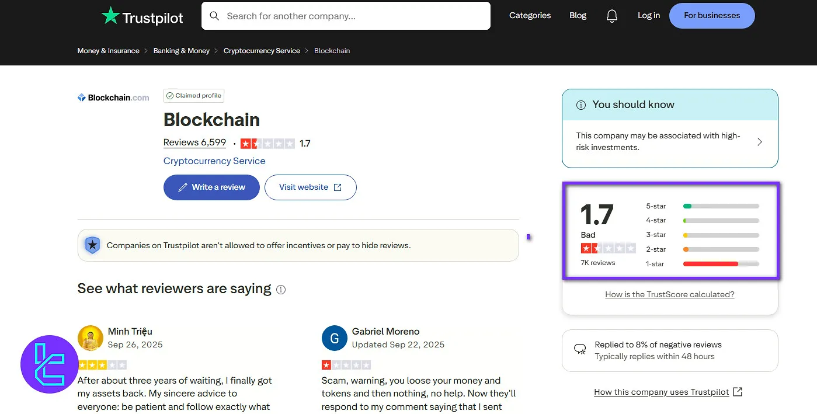The width and height of the screenshot is (817, 414).
Task: Open the Categories menu
Action: point(530,16)
